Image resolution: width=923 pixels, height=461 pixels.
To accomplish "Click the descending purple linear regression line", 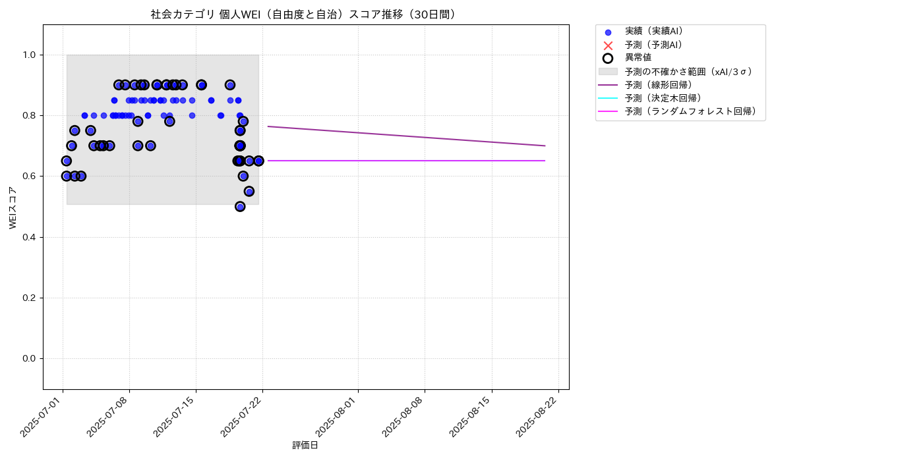I will [x=406, y=136].
